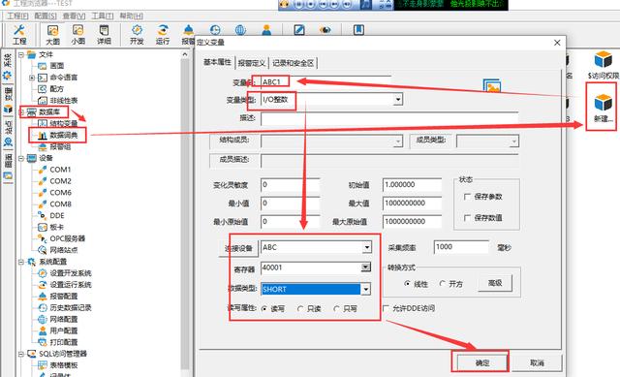Open the 寄存器 register dropdown arrow
Screen dimensions: 620x377
coord(366,267)
